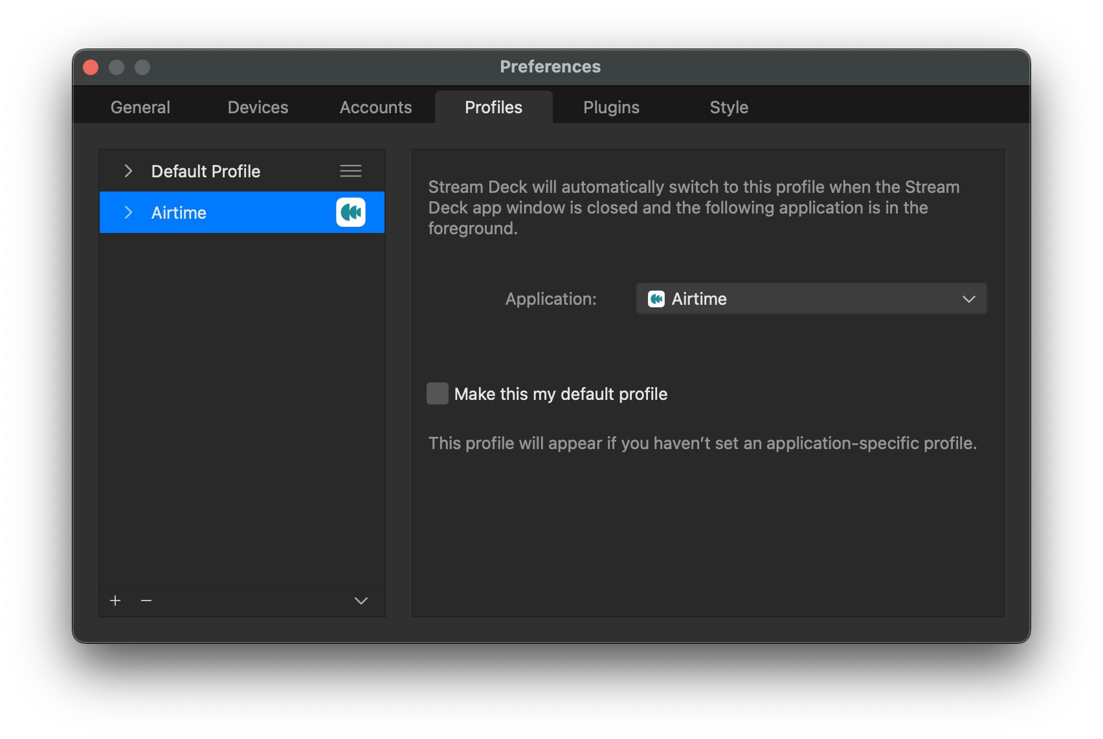Open the Accounts settings tab
The image size is (1103, 739).
point(375,107)
